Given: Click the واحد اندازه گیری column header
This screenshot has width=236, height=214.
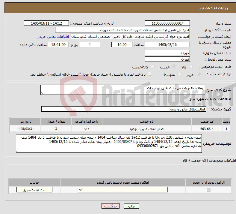Looking at the screenshot, I should [87, 122].
